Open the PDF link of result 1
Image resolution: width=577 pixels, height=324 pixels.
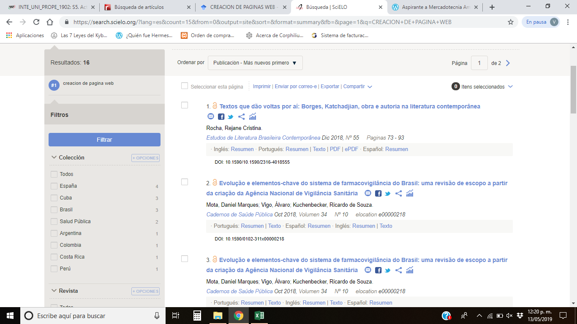335,149
